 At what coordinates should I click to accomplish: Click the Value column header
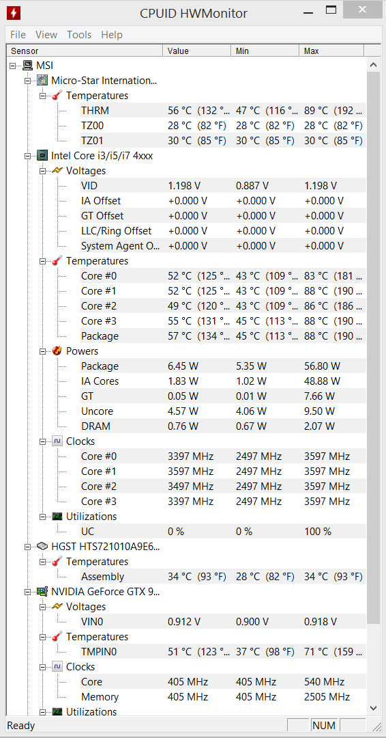coord(197,51)
